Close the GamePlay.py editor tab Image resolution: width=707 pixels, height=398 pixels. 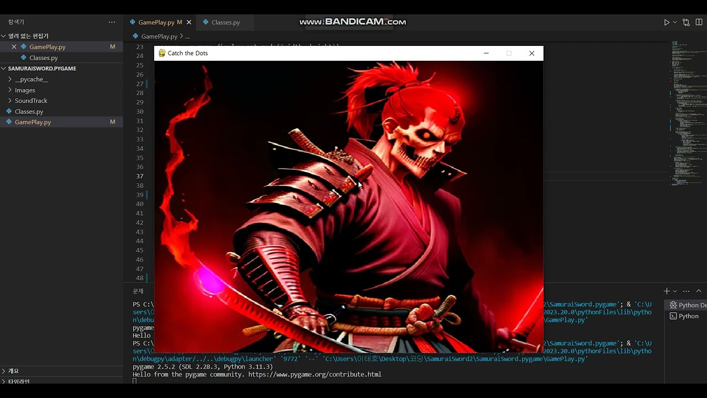[189, 23]
